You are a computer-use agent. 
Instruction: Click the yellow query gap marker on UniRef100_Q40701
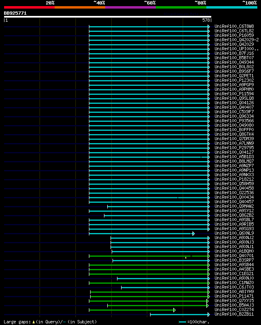coord(186,258)
